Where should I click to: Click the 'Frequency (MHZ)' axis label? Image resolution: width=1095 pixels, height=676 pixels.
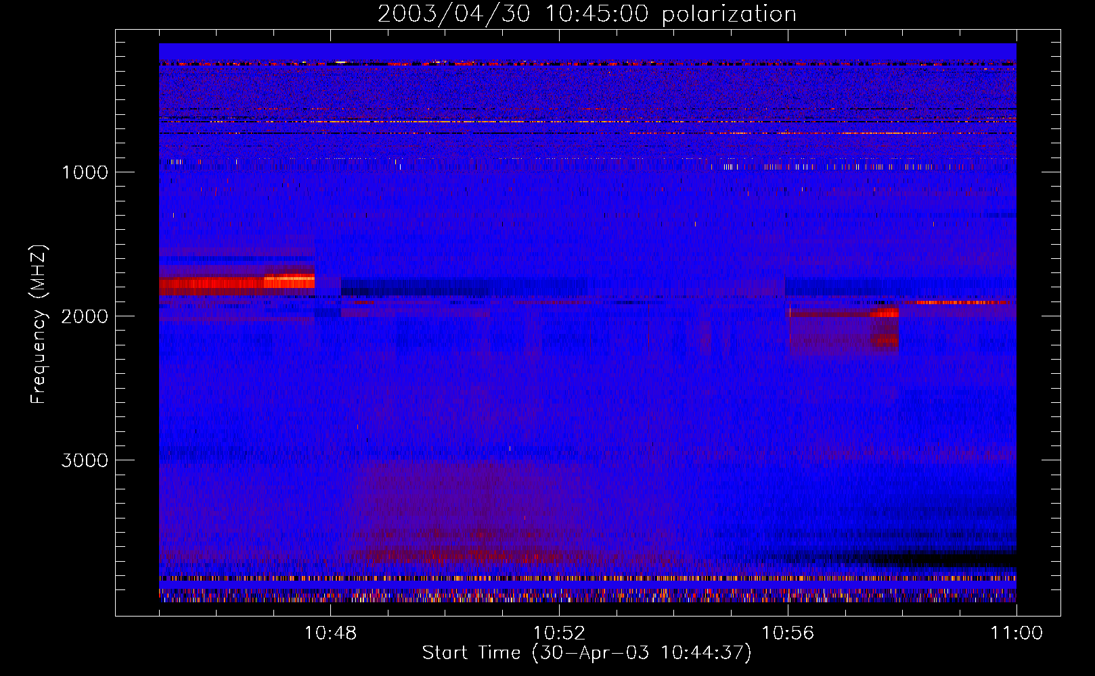click(39, 324)
